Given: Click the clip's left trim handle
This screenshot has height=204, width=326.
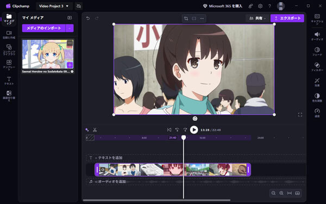Looking at the screenshot, I should tap(97, 170).
